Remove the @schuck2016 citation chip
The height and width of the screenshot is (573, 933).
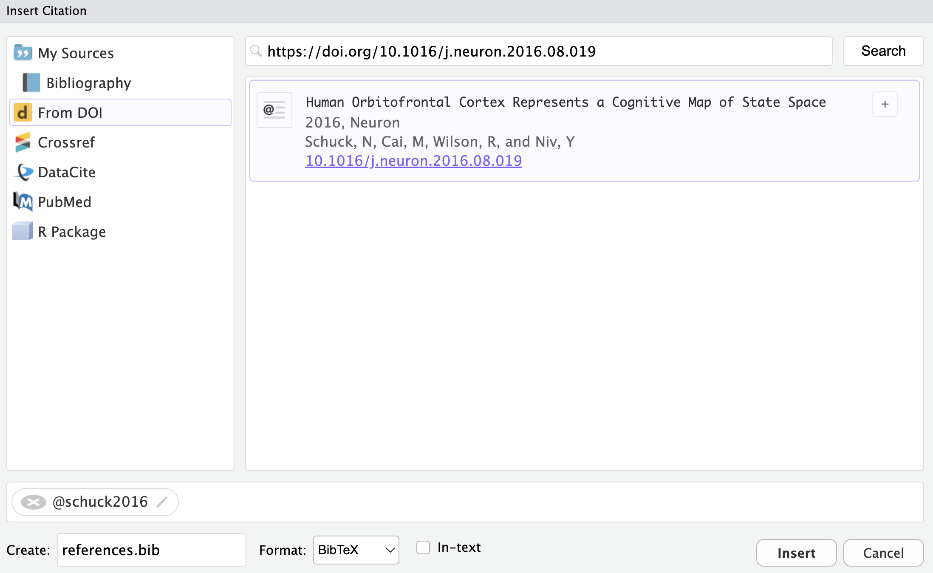(33, 502)
